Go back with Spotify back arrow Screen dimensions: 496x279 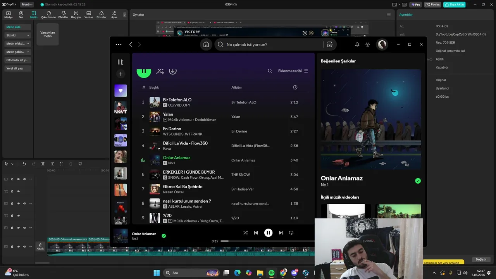[x=131, y=45]
